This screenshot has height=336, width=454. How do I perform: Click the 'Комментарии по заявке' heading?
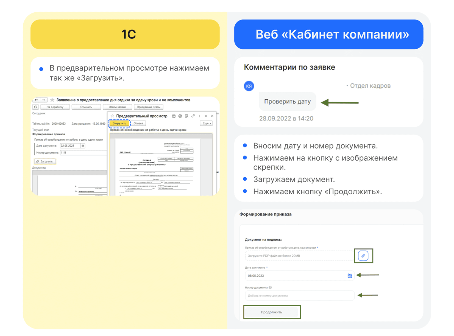click(289, 67)
